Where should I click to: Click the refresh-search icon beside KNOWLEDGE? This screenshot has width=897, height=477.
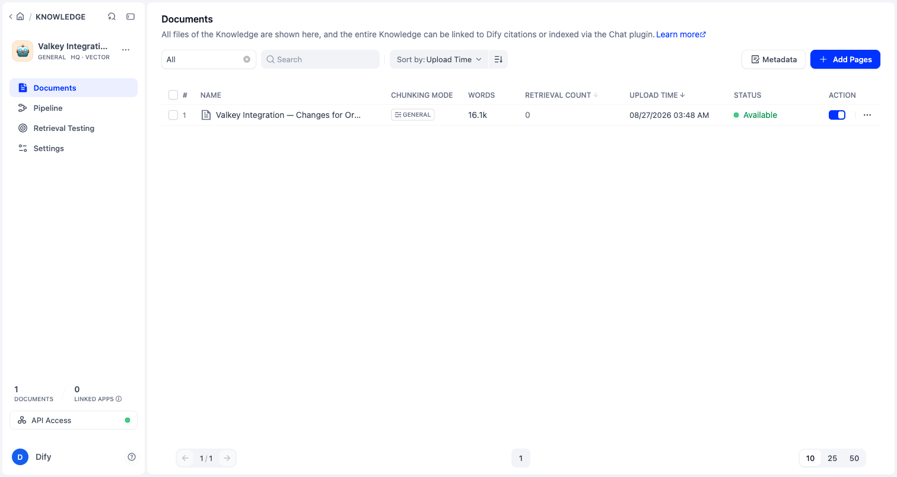pos(112,17)
